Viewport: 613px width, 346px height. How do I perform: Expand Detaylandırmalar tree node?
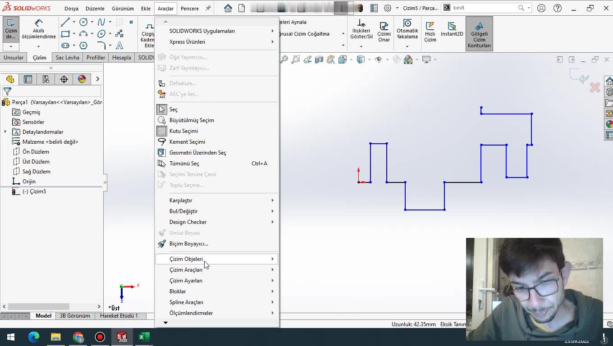(5, 132)
